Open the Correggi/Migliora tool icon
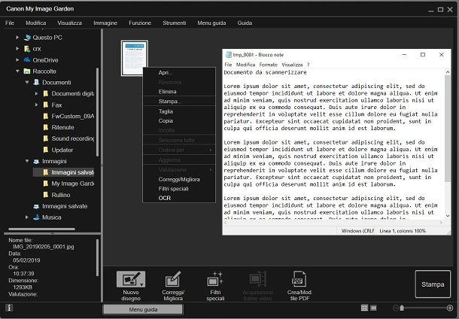The image size is (459, 319). pos(173,279)
